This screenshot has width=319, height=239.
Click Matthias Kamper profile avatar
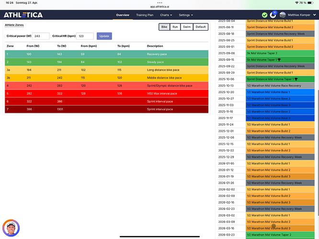283,15
